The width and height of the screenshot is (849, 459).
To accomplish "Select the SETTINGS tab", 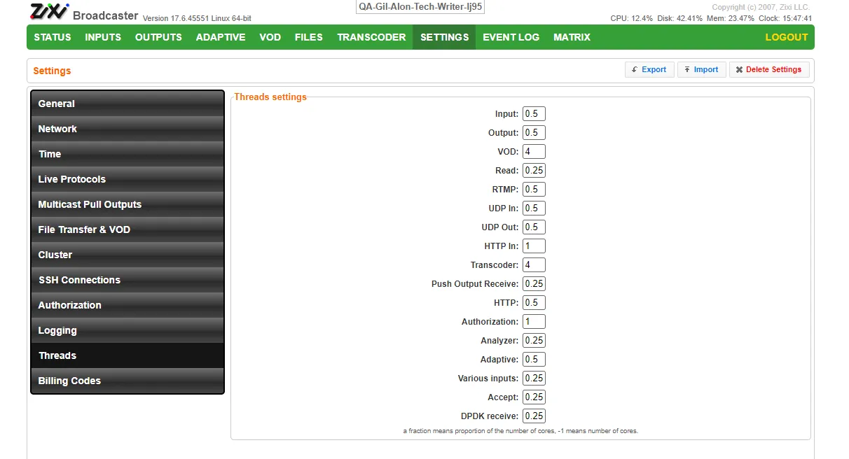I will [x=444, y=37].
